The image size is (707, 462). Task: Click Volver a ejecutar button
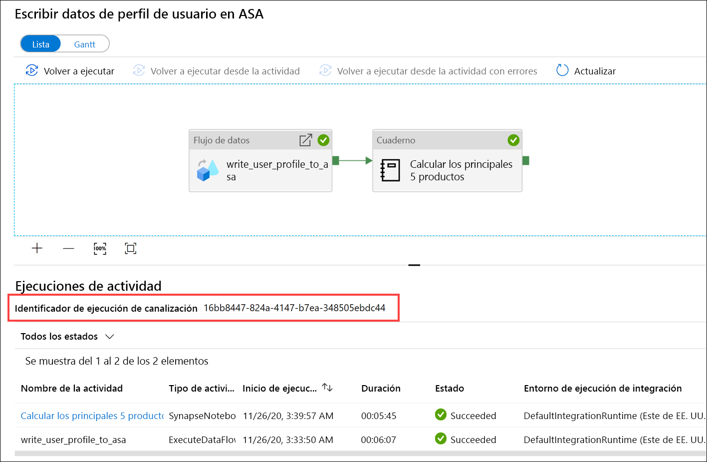(70, 71)
